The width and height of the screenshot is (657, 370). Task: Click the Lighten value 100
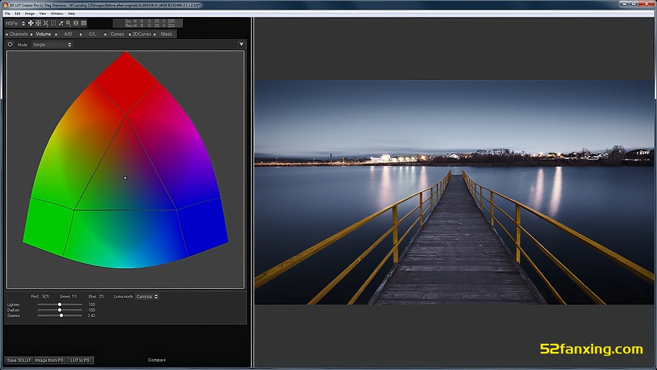(x=91, y=304)
